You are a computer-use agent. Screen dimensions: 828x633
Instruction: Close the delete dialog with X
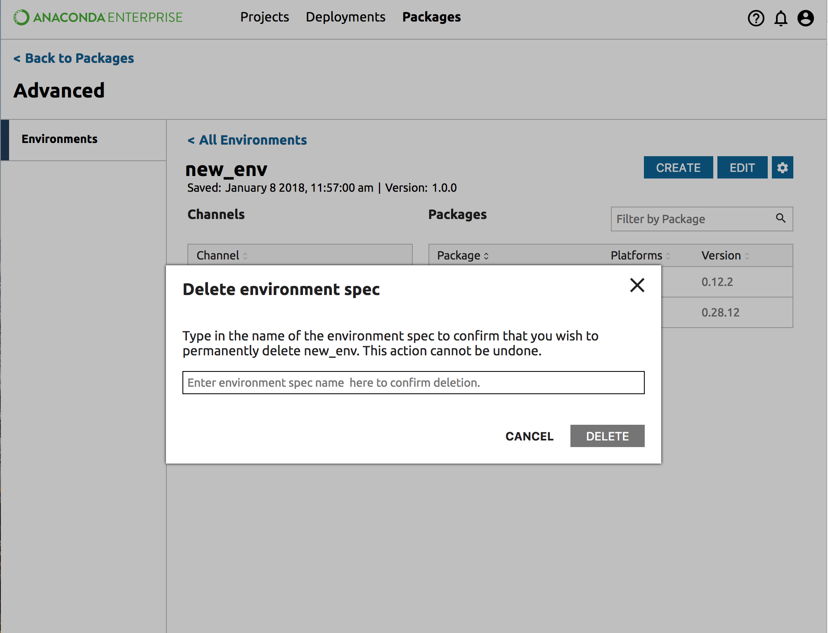[637, 285]
